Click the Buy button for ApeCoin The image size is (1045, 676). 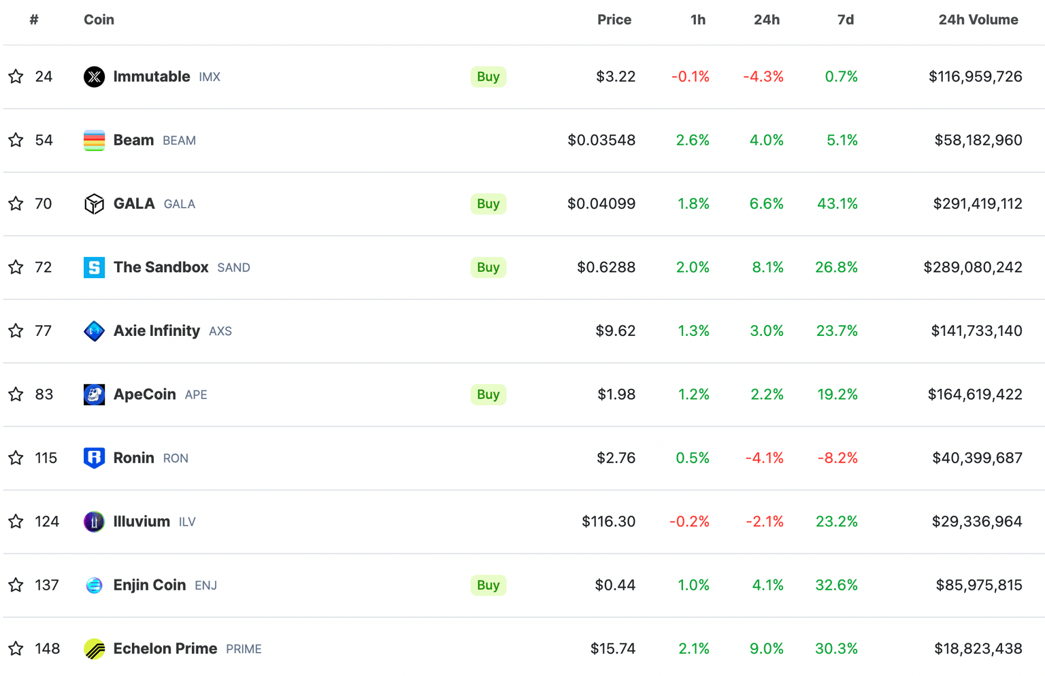(x=488, y=394)
